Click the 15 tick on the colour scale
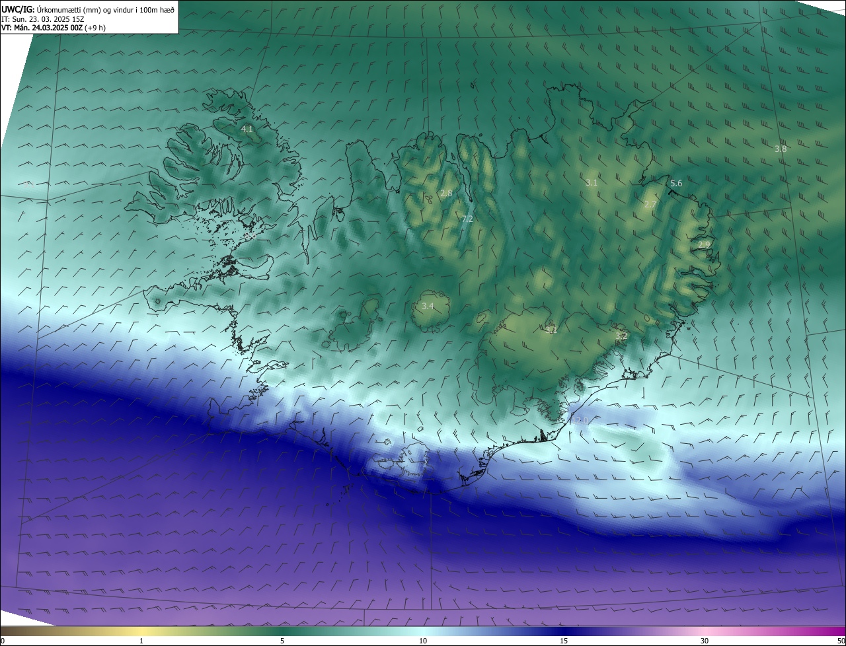The height and width of the screenshot is (646, 846). (x=564, y=641)
